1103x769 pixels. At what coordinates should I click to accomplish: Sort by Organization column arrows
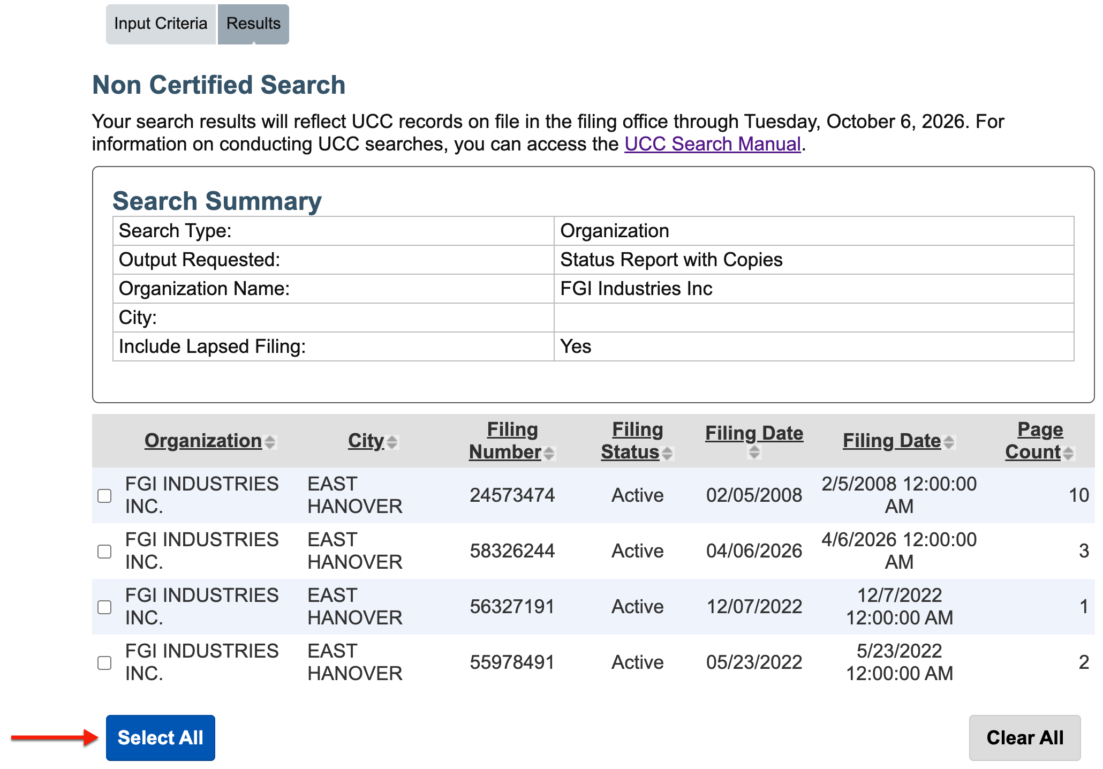[270, 442]
